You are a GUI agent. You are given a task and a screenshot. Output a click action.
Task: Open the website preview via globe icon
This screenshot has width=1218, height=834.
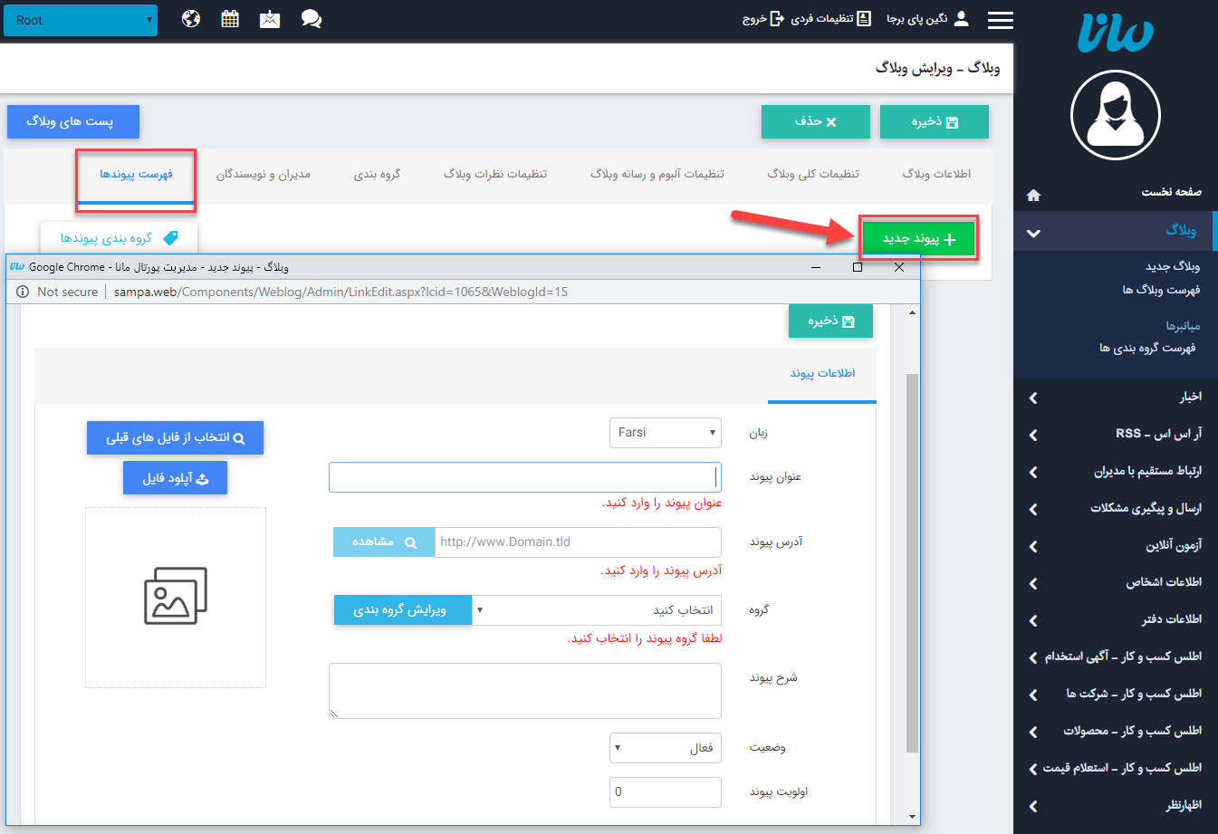(x=190, y=18)
